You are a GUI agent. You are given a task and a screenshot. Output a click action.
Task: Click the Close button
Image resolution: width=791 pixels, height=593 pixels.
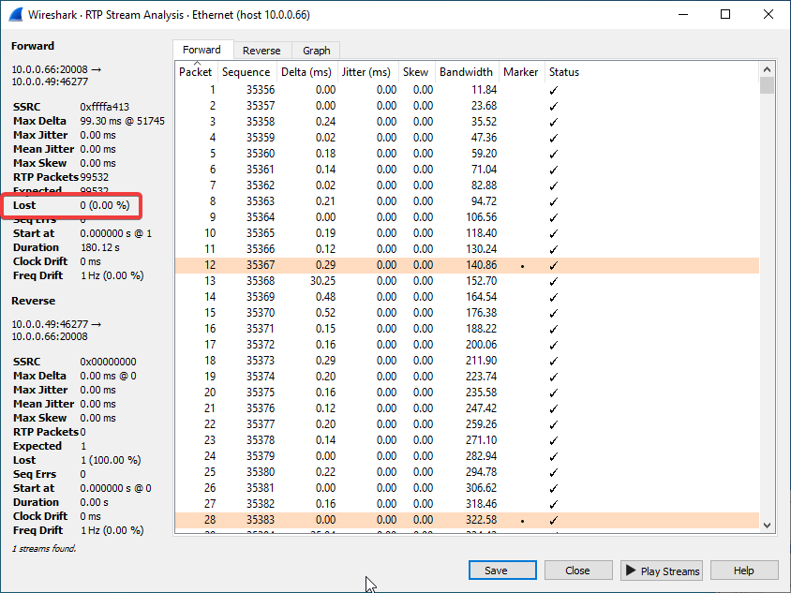tap(578, 571)
